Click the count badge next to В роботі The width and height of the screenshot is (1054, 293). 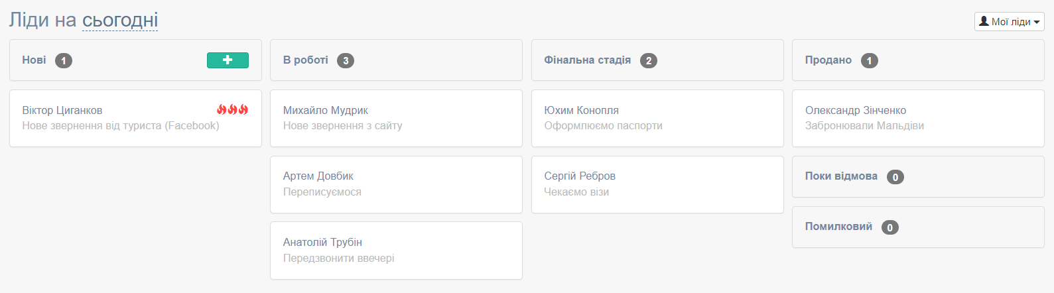[345, 61]
